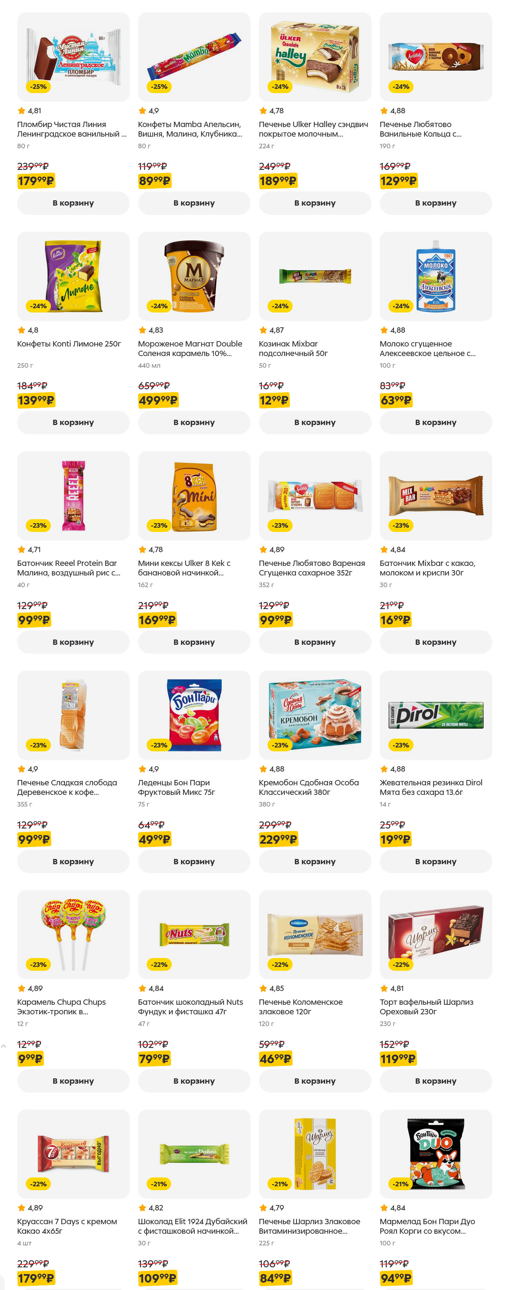Add Mamba конфеты to cart
The height and width of the screenshot is (1290, 505).
pos(194,203)
